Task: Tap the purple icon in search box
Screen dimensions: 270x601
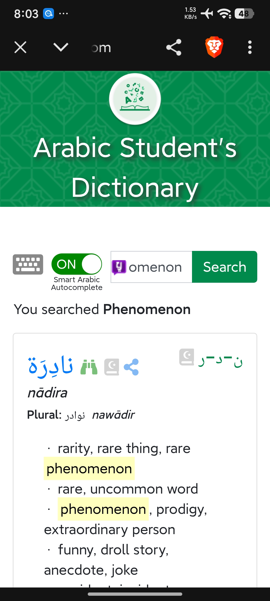Action: (x=119, y=267)
